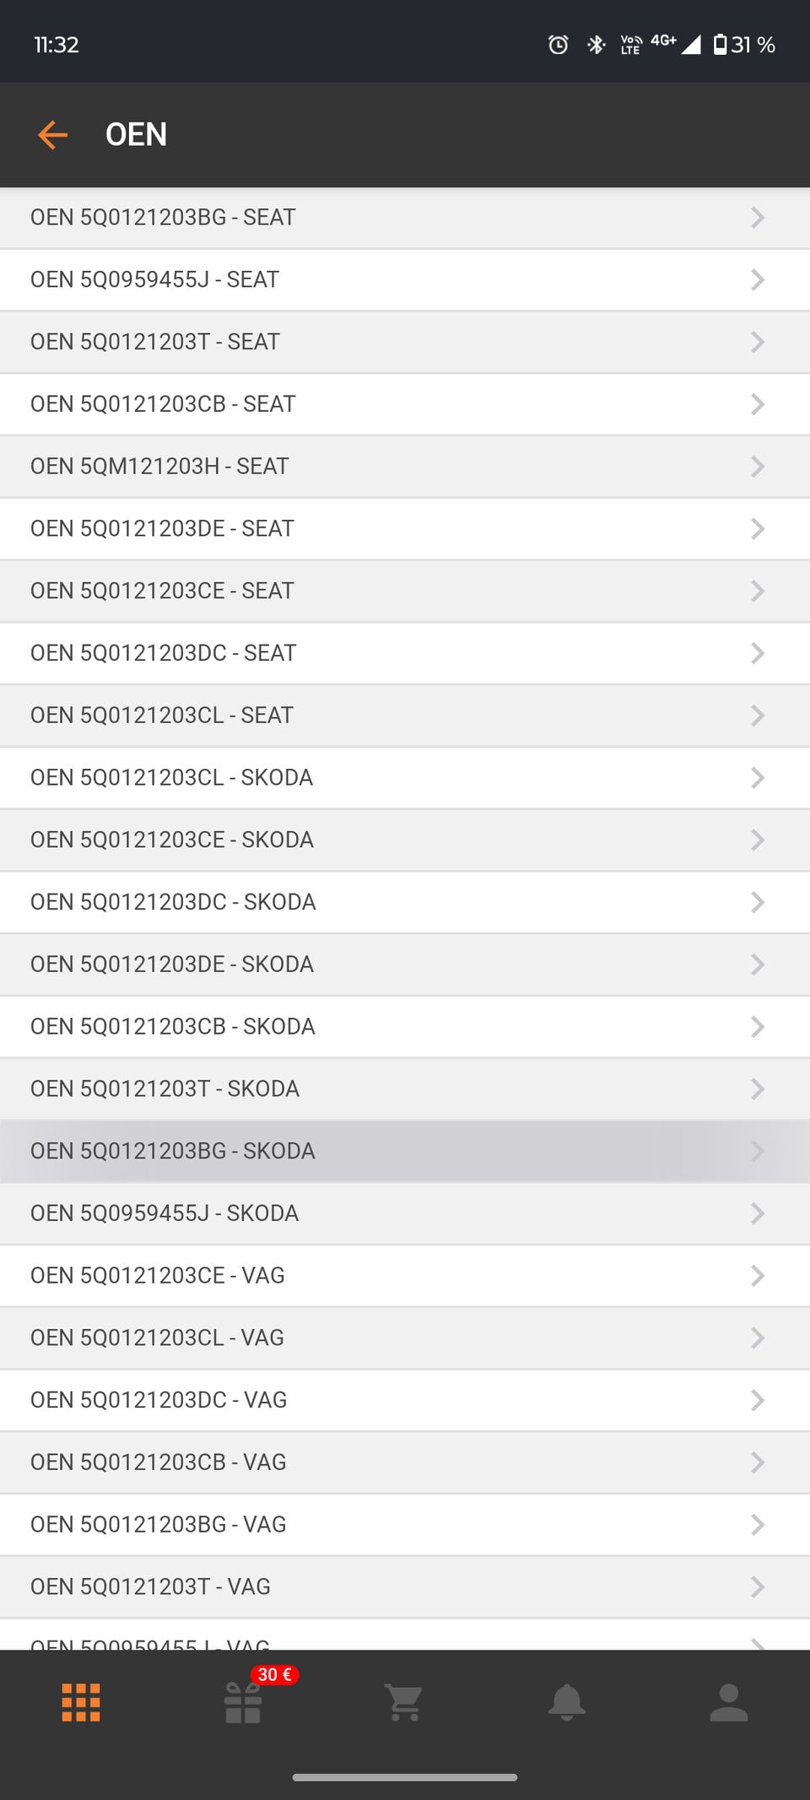Select OEN 5Q0121203DE - SKODA entry

pyautogui.click(x=172, y=965)
